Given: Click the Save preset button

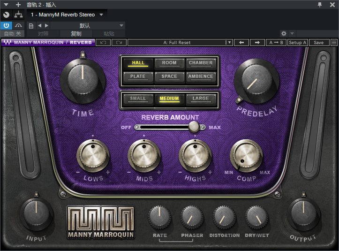Looking at the screenshot, I should pyautogui.click(x=319, y=42).
